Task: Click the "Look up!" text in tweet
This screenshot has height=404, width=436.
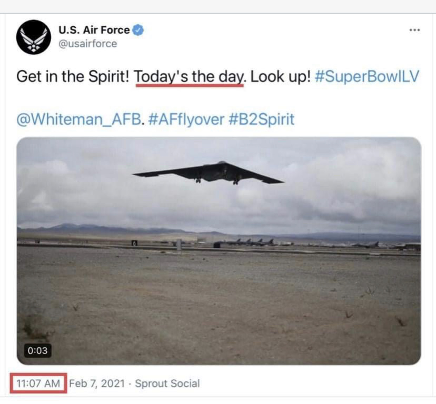Action: (280, 76)
